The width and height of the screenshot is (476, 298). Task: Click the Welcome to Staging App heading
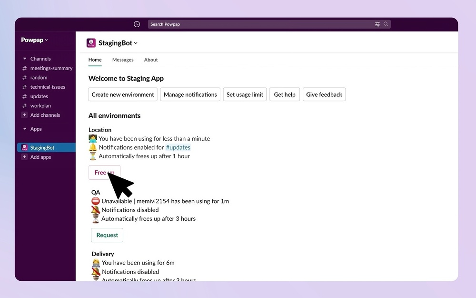[126, 79]
